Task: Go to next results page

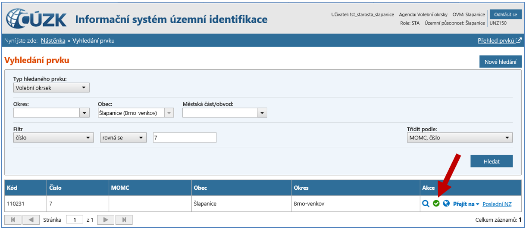Action: click(x=106, y=220)
